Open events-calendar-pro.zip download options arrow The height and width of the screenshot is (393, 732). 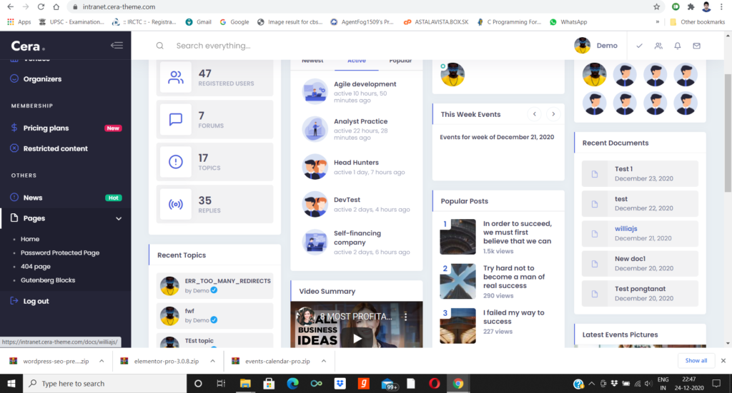(x=324, y=361)
